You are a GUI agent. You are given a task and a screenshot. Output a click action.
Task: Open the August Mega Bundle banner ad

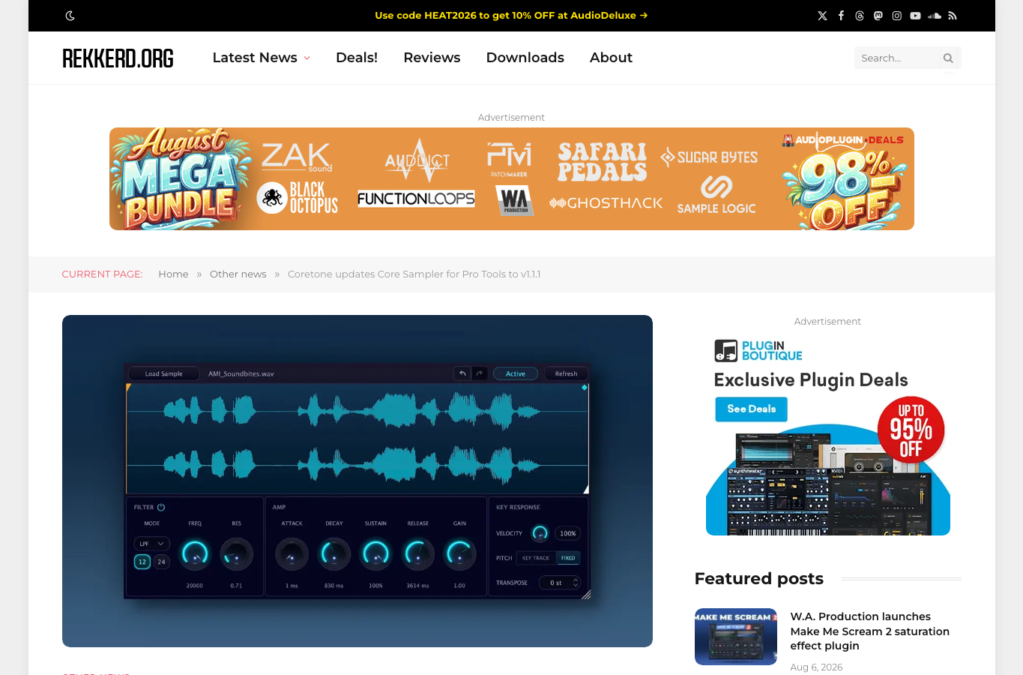(512, 179)
